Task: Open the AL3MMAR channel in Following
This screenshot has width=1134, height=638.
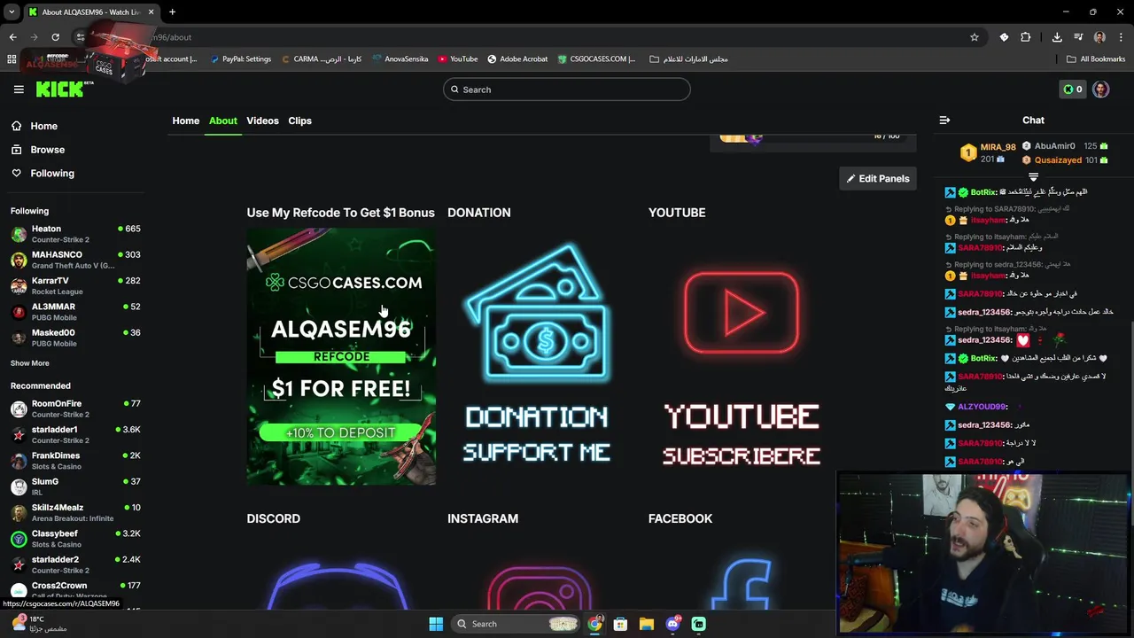Action: click(75, 312)
